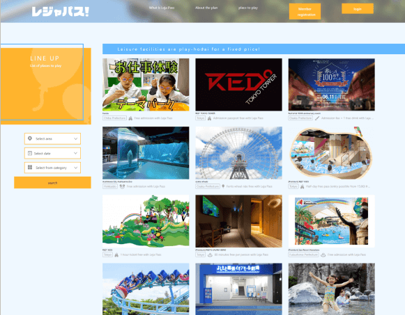Open the RED°E SAUNA SENTO corridor thumbnail
Screen dimensions: 405x315
tap(238, 221)
